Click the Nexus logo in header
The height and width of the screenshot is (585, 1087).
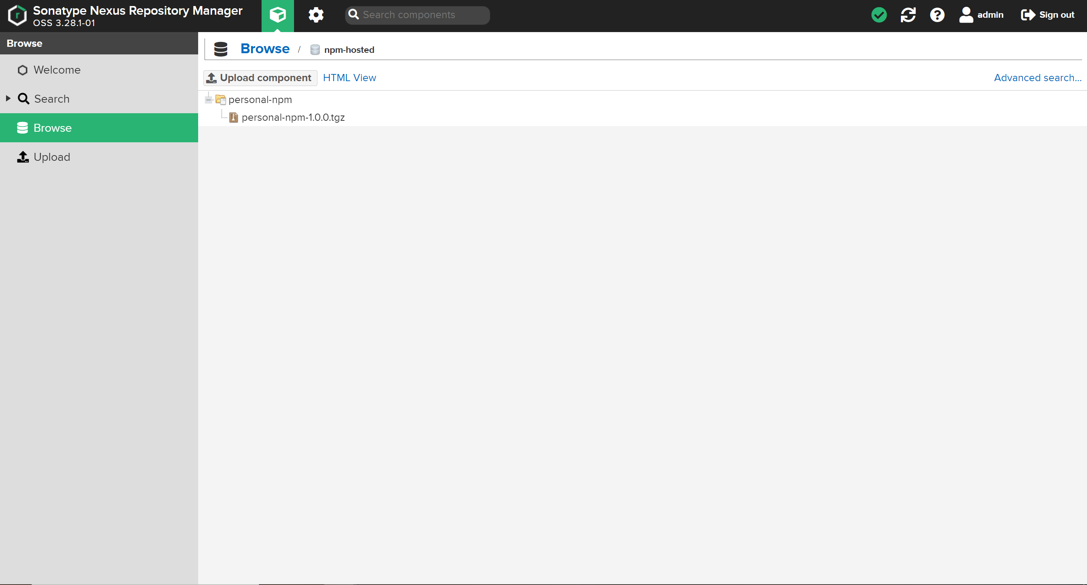[17, 15]
